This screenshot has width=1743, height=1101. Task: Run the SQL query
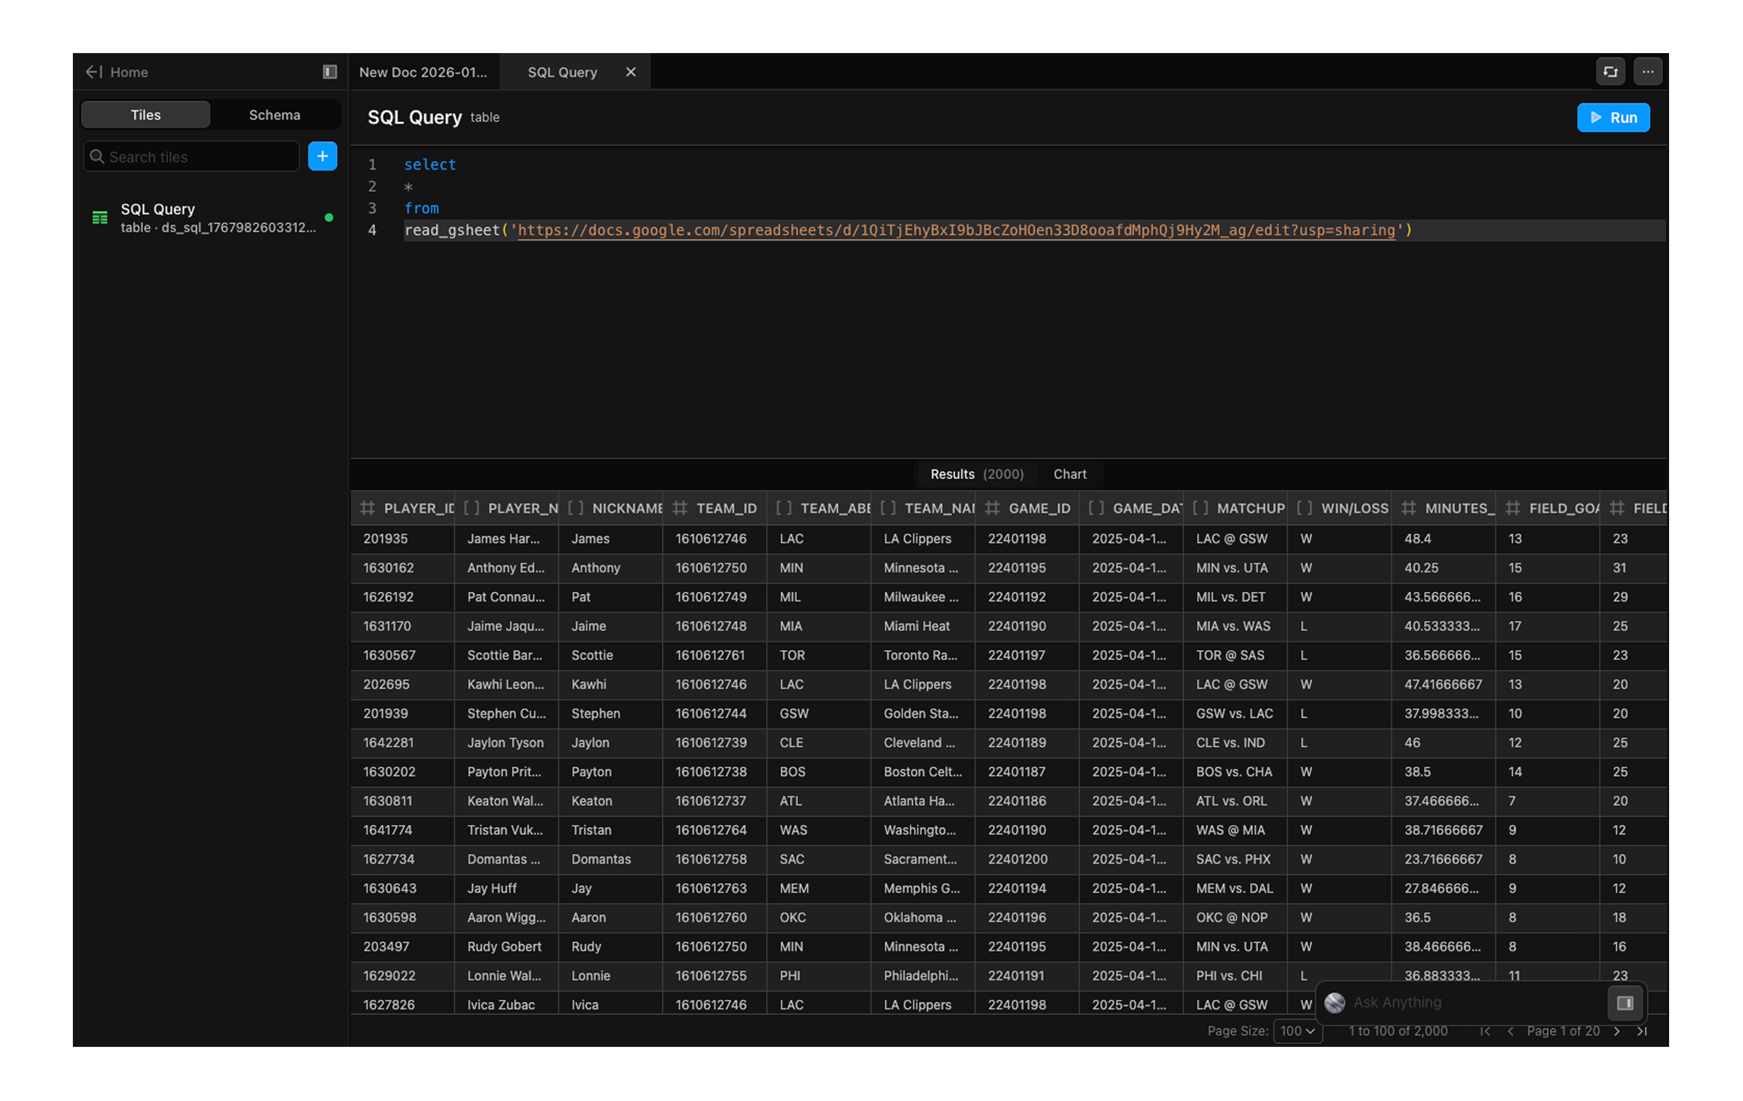tap(1613, 118)
